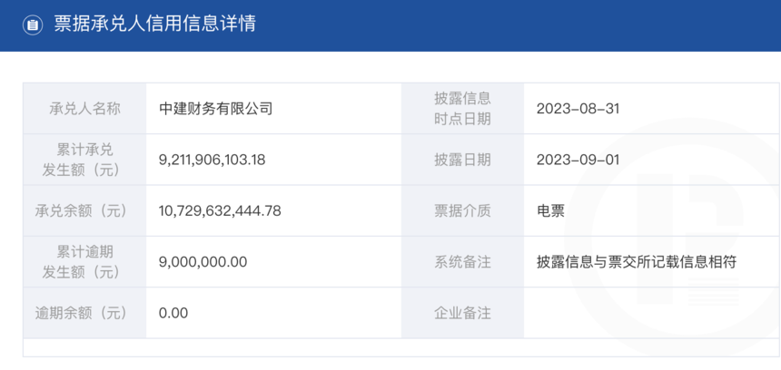Click the 披露信息时点日期 label
The image size is (781, 370).
click(463, 109)
